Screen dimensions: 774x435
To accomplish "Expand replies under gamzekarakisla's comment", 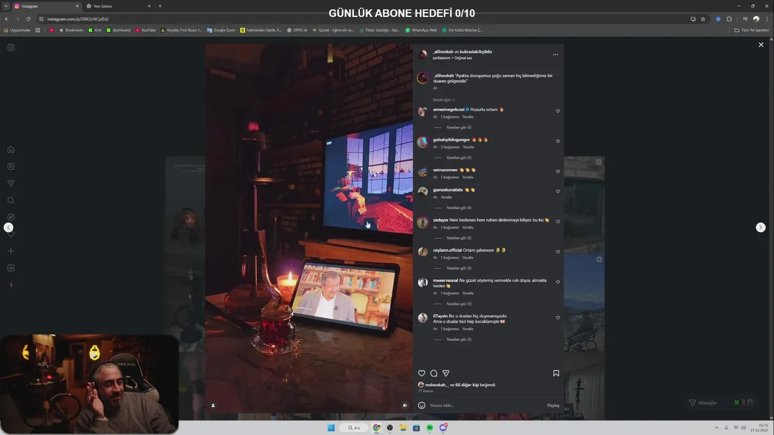I will [x=458, y=208].
